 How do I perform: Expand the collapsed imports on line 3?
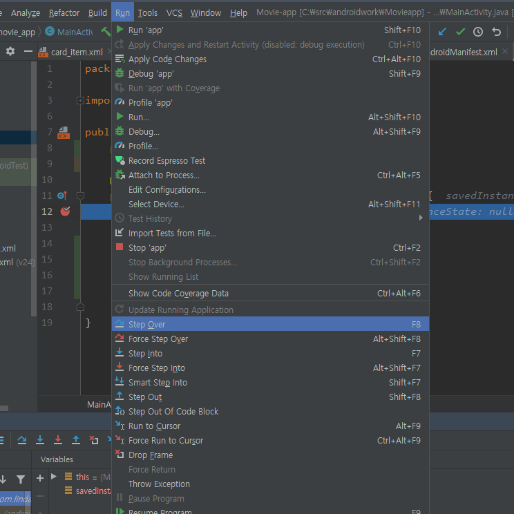click(80, 101)
